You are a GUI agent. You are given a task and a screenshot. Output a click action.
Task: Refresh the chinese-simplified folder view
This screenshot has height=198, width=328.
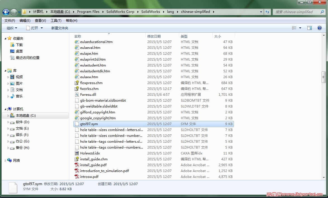point(267,12)
